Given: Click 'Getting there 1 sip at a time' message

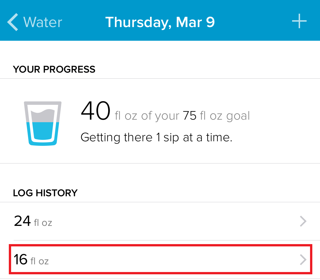Looking at the screenshot, I should (156, 138).
